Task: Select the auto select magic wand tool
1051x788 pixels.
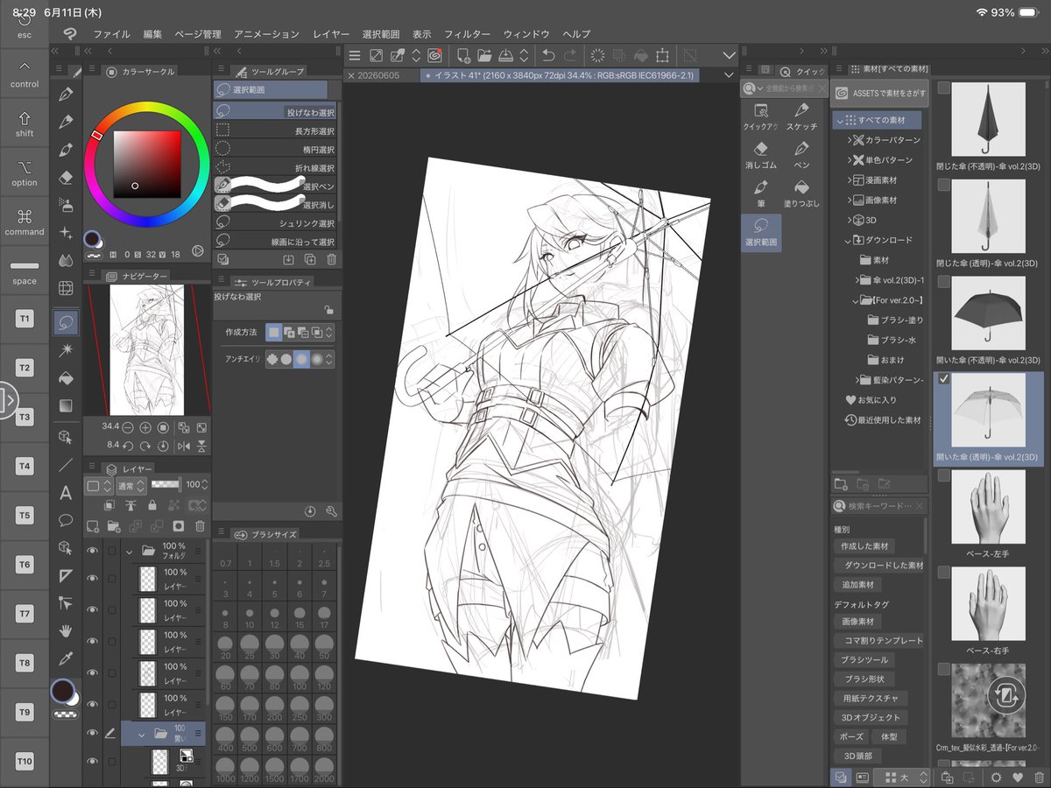Action: (x=66, y=350)
